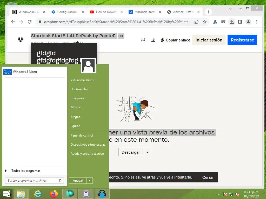The image size is (266, 199).
Task: Click the Action Center flag icon
Action: [225, 194]
